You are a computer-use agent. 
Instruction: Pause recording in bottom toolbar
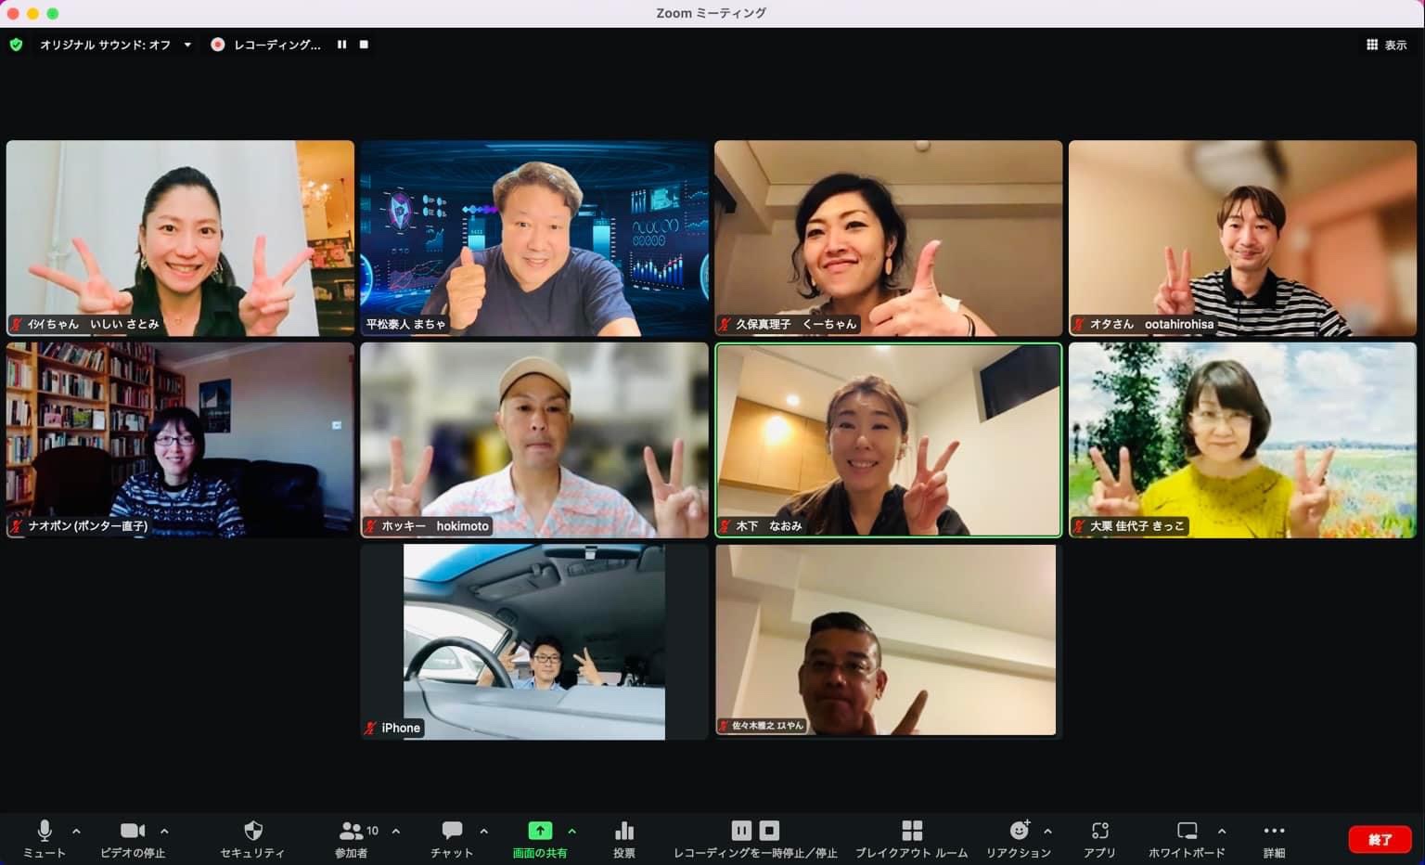pyautogui.click(x=741, y=830)
